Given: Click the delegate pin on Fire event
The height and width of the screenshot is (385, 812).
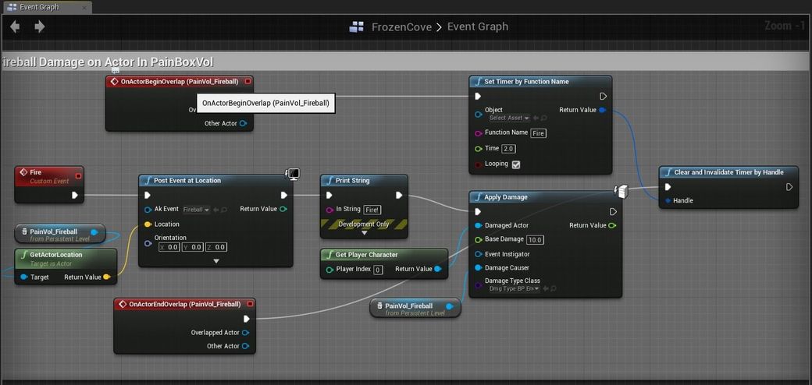Looking at the screenshot, I should (x=78, y=176).
